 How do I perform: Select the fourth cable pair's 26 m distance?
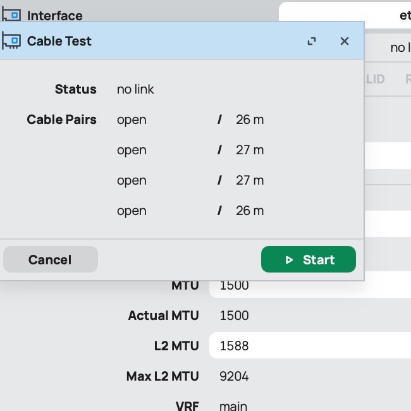point(250,211)
